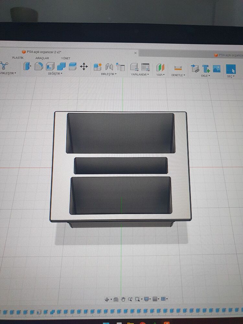The height and width of the screenshot is (324, 243).
Task: Click the Insert image/canvas icon
Action: 216,69
